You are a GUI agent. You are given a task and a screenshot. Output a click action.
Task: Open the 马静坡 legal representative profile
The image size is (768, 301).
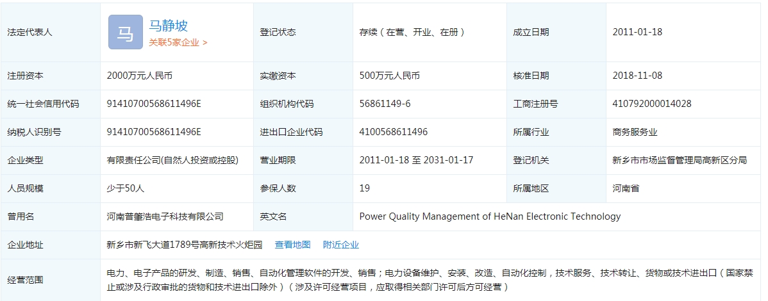[168, 26]
